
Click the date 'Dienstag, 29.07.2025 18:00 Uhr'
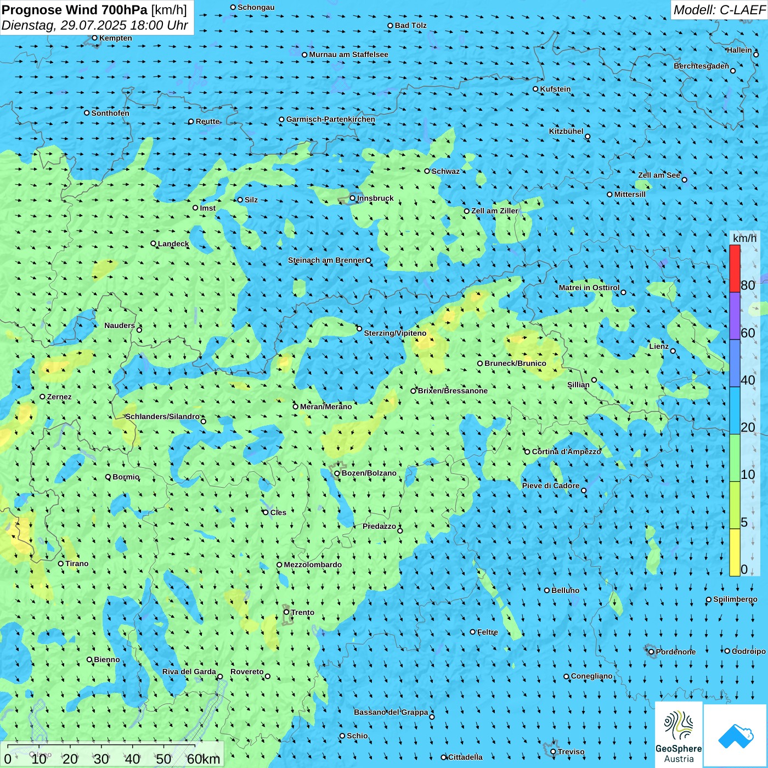[95, 25]
